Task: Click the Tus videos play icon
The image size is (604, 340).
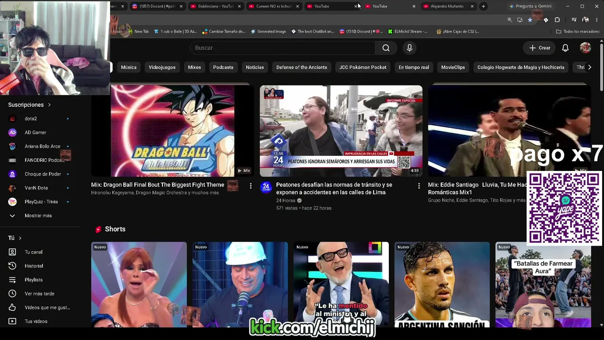Action: [13, 321]
